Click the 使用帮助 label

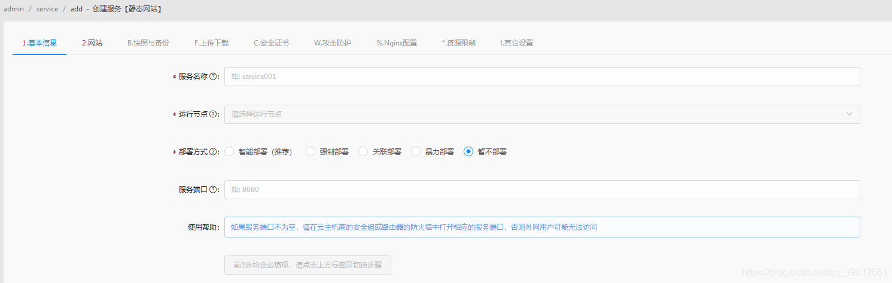click(x=202, y=227)
